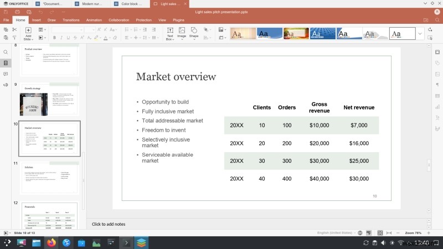Open the Feedback megaphone icon in the left sidebar
443x249 pixels.
tap(6, 85)
